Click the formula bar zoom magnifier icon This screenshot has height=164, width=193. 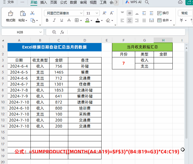click(x=54, y=32)
